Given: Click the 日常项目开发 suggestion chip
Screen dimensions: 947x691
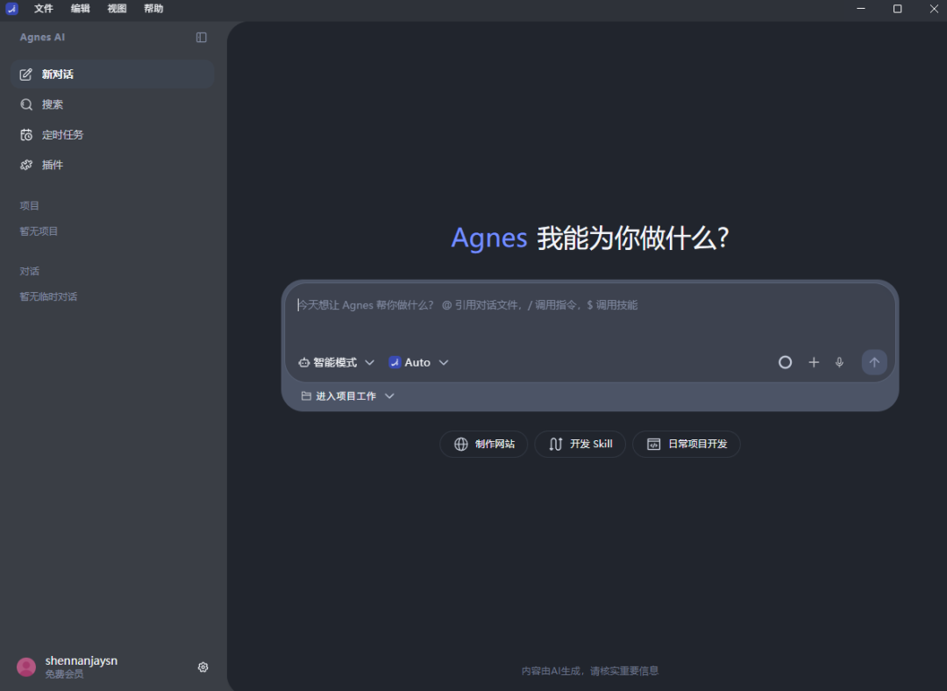Looking at the screenshot, I should [686, 444].
